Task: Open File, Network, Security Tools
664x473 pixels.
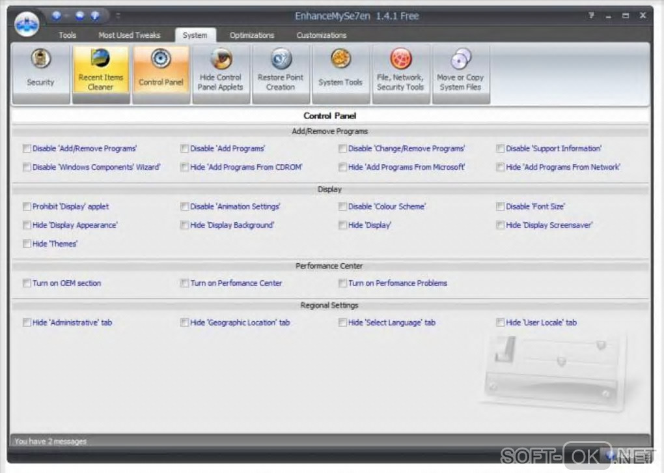Action: click(400, 74)
